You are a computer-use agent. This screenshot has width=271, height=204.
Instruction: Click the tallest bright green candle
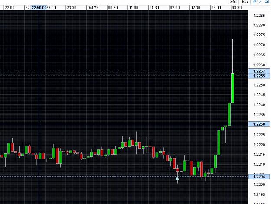click(233, 88)
